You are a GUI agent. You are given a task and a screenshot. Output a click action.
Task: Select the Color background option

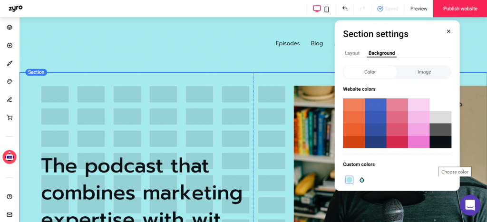(370, 72)
